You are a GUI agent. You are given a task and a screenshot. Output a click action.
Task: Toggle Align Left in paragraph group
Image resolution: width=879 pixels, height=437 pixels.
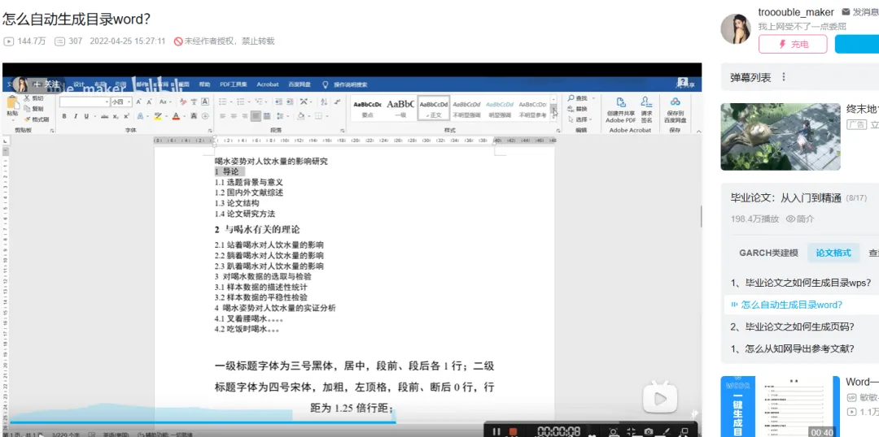tap(222, 116)
